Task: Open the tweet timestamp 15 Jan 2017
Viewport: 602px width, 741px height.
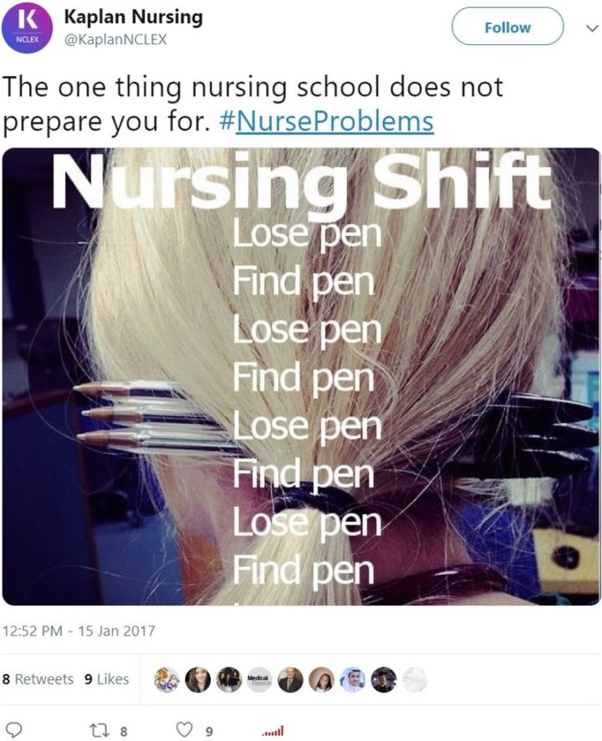Action: point(79,631)
